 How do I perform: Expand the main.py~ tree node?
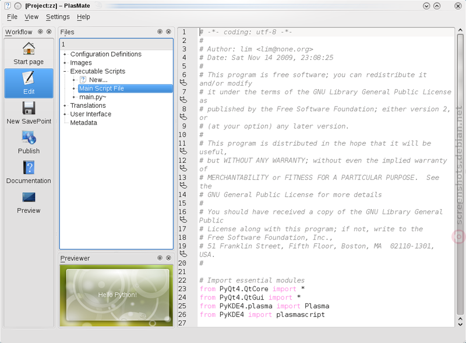[74, 97]
